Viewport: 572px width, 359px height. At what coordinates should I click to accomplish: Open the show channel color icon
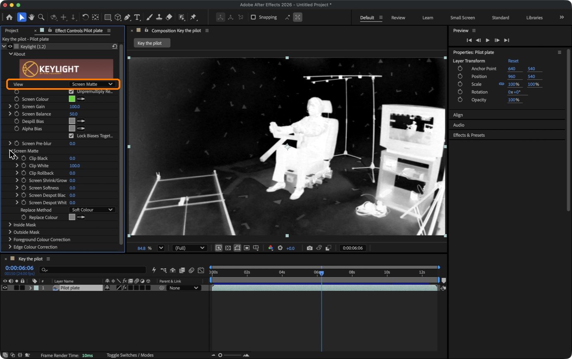point(271,248)
